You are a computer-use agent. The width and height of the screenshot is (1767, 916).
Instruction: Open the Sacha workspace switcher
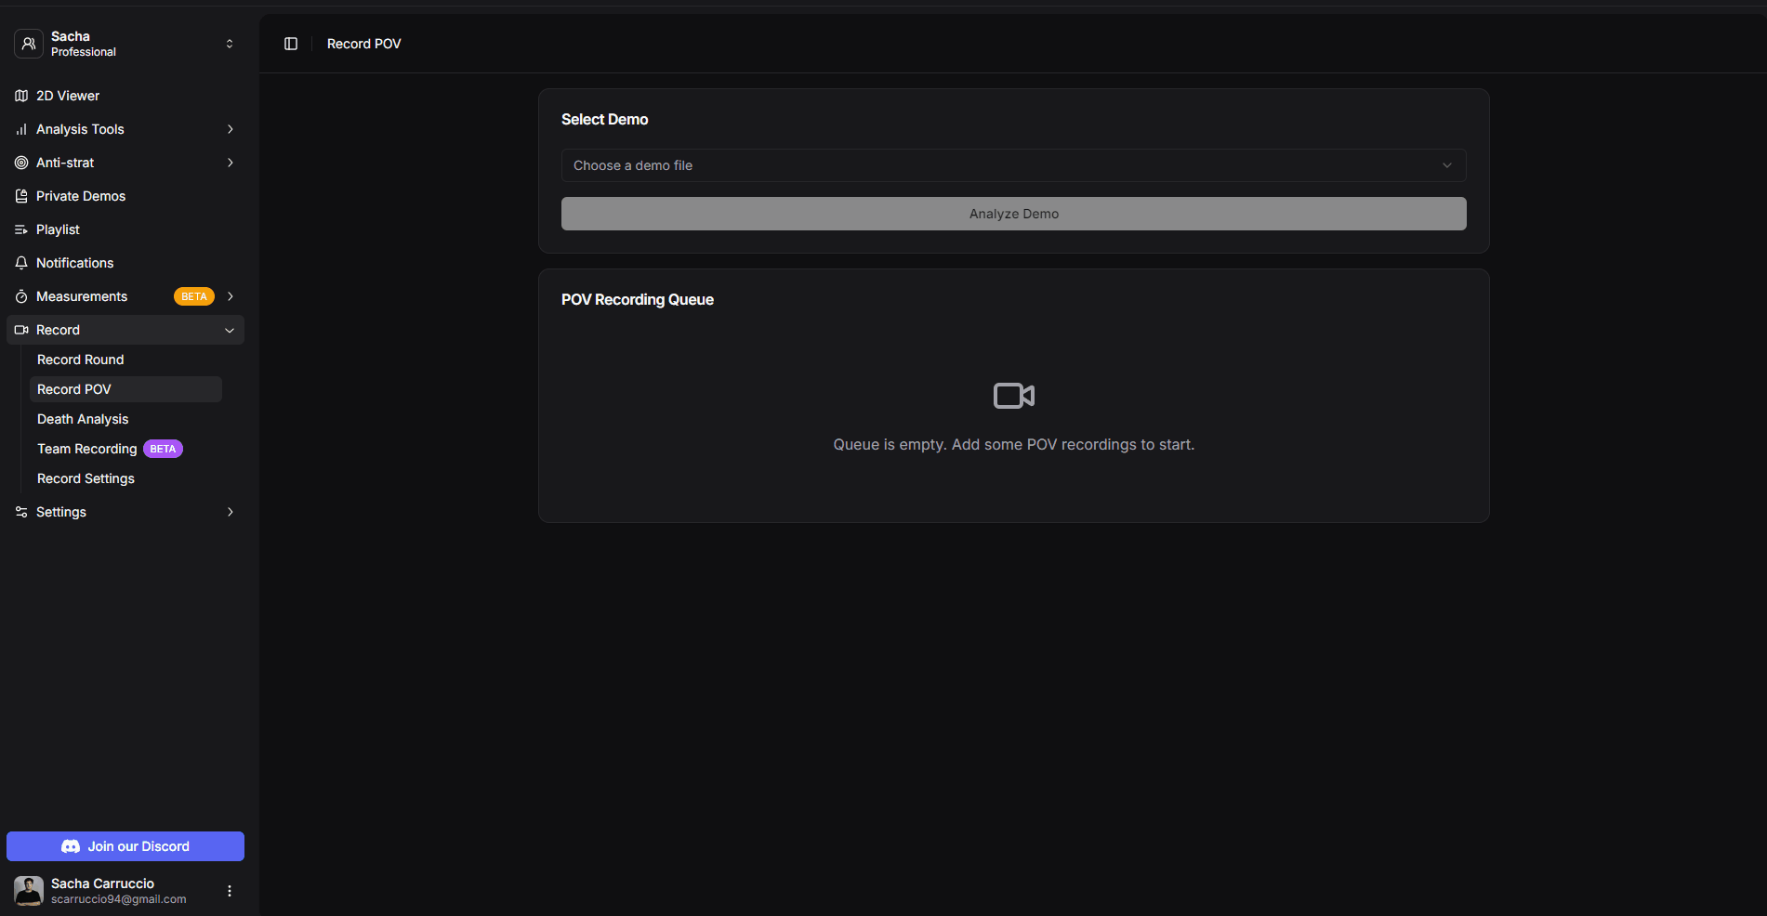(x=230, y=44)
